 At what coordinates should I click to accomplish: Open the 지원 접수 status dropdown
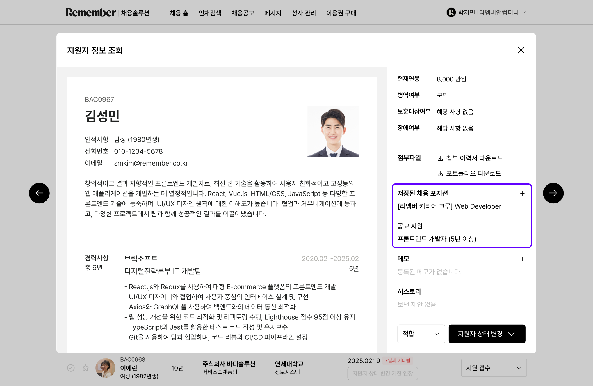pos(494,368)
